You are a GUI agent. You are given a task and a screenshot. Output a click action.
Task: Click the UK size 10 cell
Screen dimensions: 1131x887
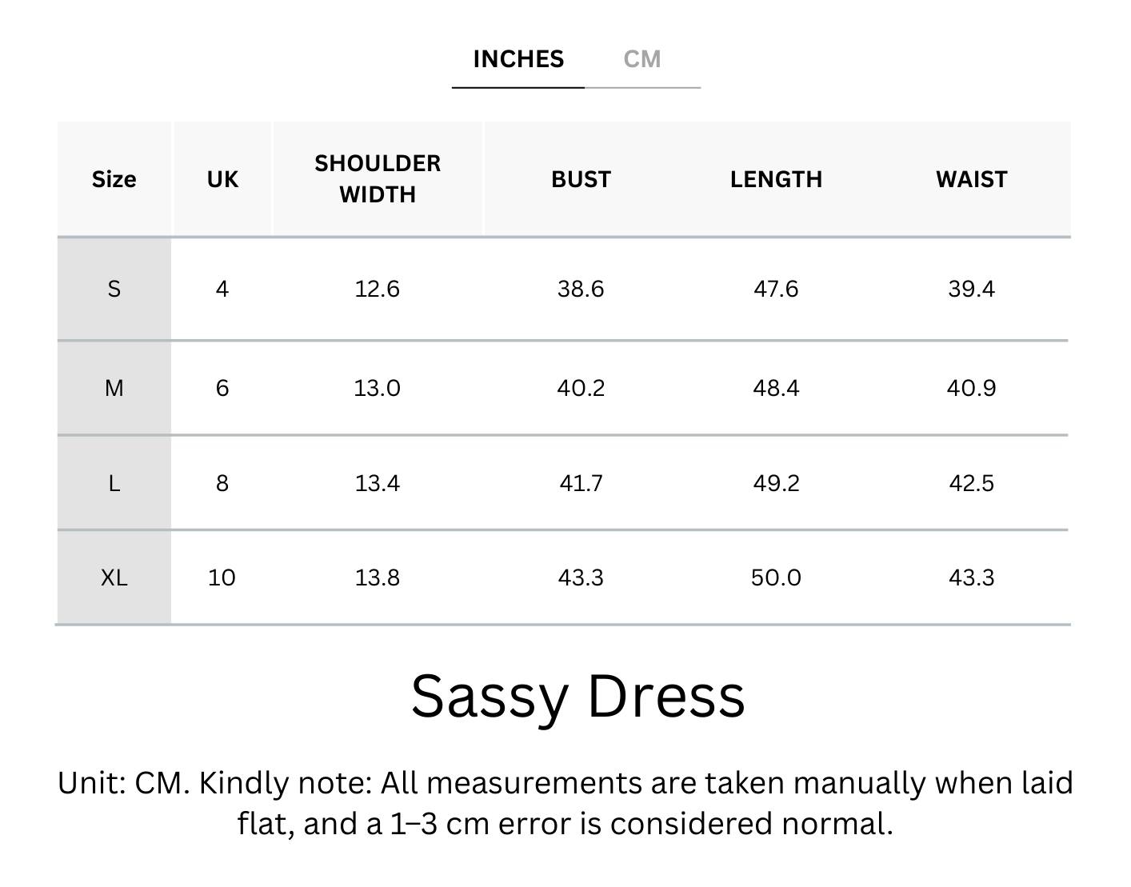coord(222,577)
